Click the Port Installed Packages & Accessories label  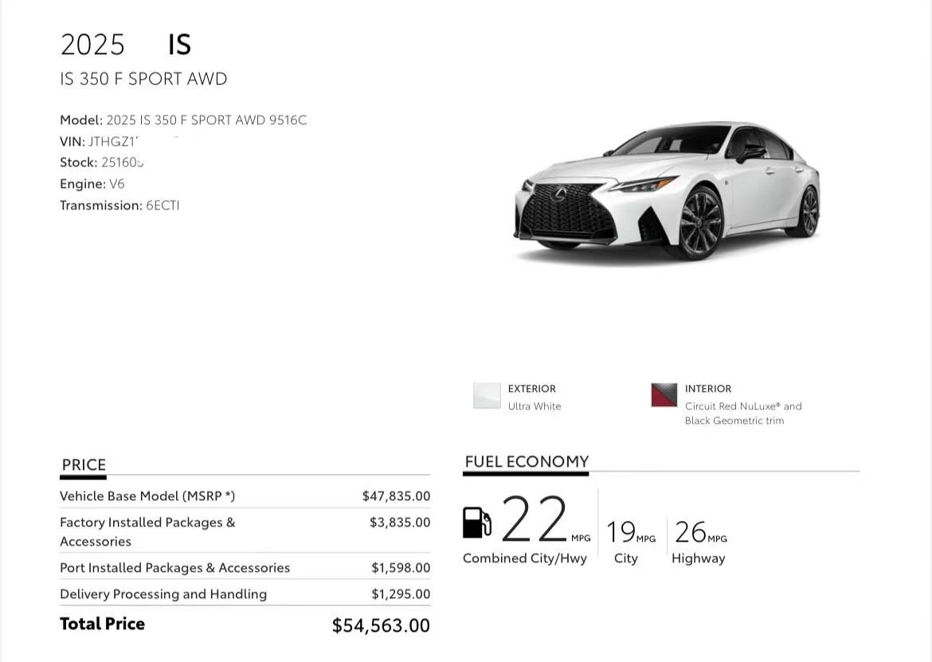(x=174, y=567)
